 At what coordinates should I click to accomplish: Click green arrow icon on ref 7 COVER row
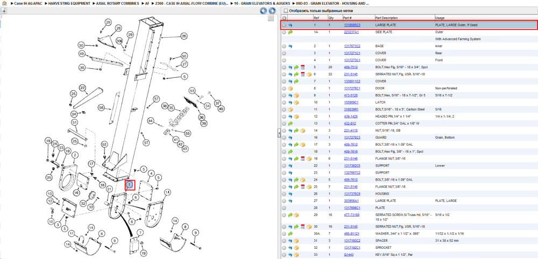296,81
